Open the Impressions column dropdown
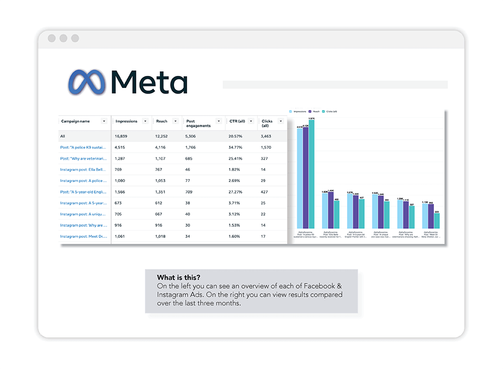503x369 pixels. (145, 121)
